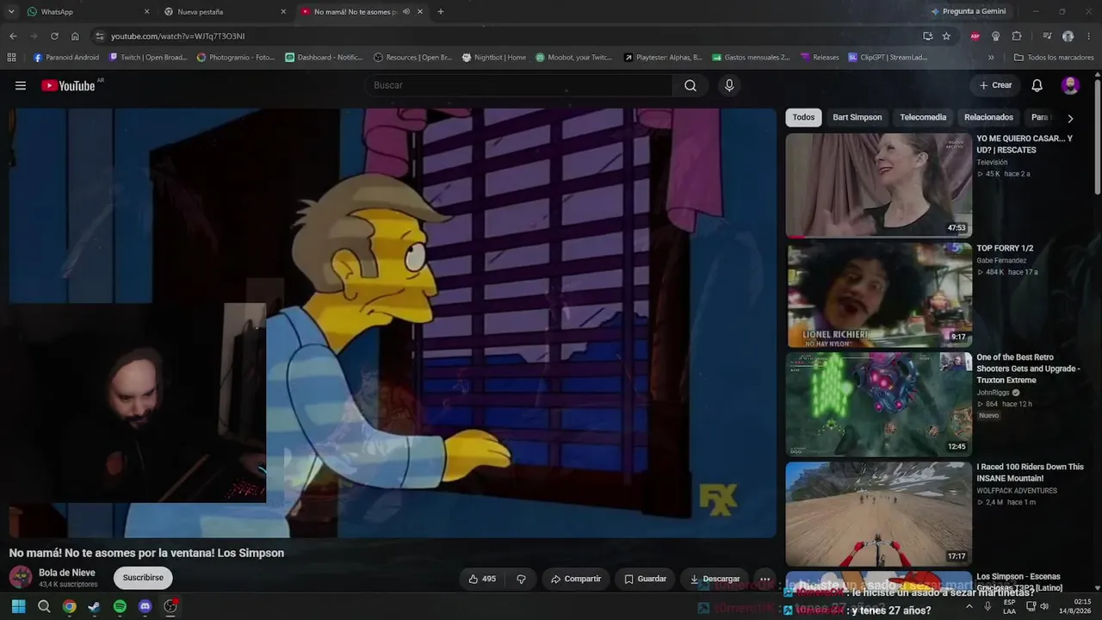The width and height of the screenshot is (1102, 620).
Task: Open Todos los marcadores folder
Action: [x=1053, y=58]
